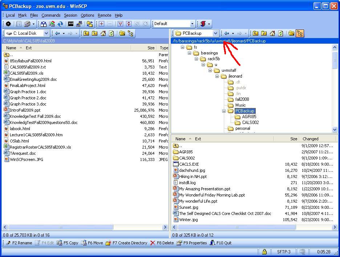Viewport: 340px width, 257px height.
Task: Click the F9 Properties button
Action: pos(192,243)
